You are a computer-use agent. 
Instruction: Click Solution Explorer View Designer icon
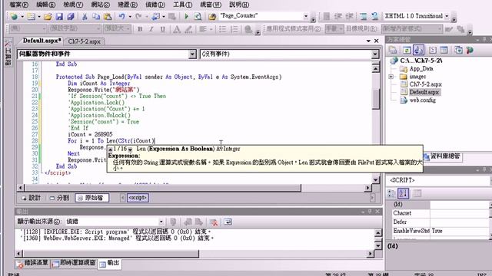pos(444,50)
